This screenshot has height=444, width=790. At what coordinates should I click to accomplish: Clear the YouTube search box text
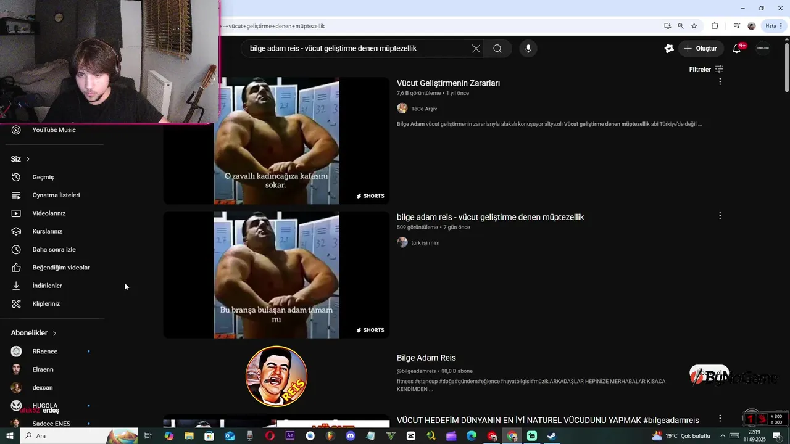(x=476, y=49)
